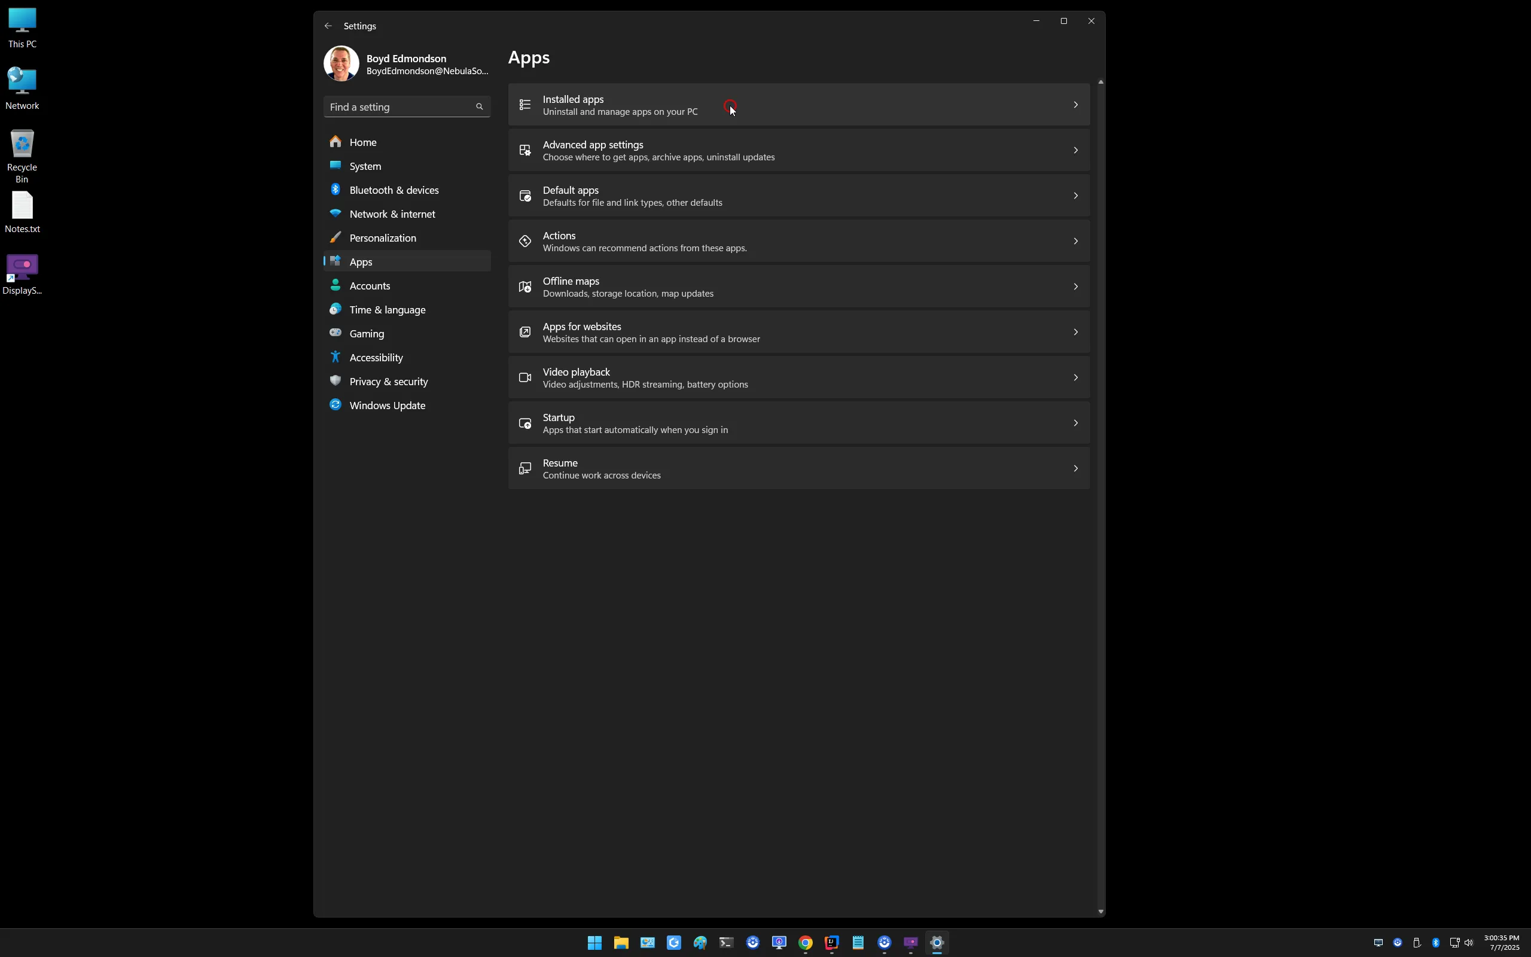Open the Windows Update section
The height and width of the screenshot is (957, 1531).
tap(407, 406)
